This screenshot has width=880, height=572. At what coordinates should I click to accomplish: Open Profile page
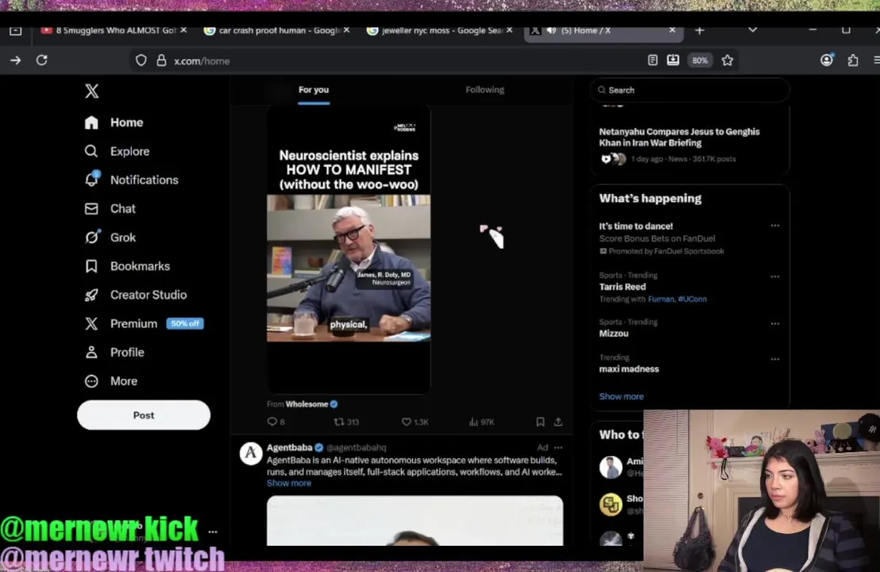pyautogui.click(x=114, y=352)
